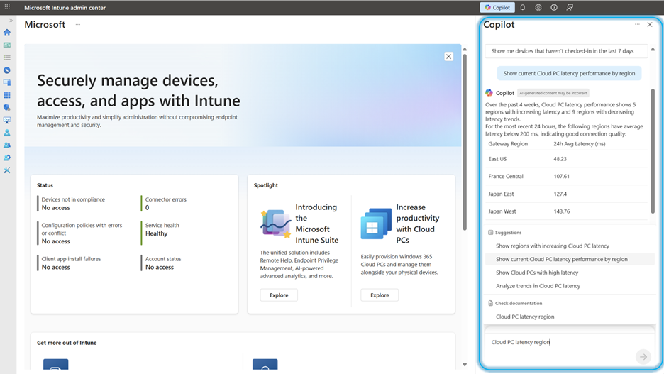The image size is (664, 374).
Task: Close the Copilot pane
Action: (650, 25)
